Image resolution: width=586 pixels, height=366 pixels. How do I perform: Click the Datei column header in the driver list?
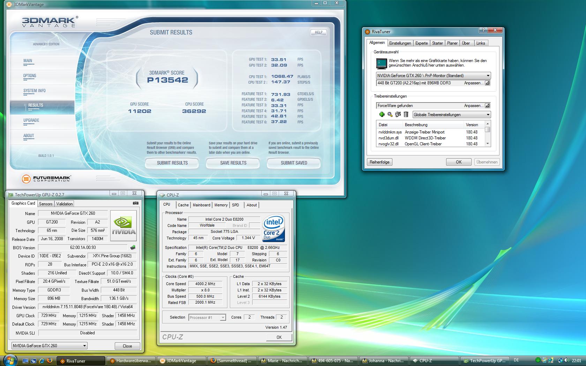coord(389,124)
